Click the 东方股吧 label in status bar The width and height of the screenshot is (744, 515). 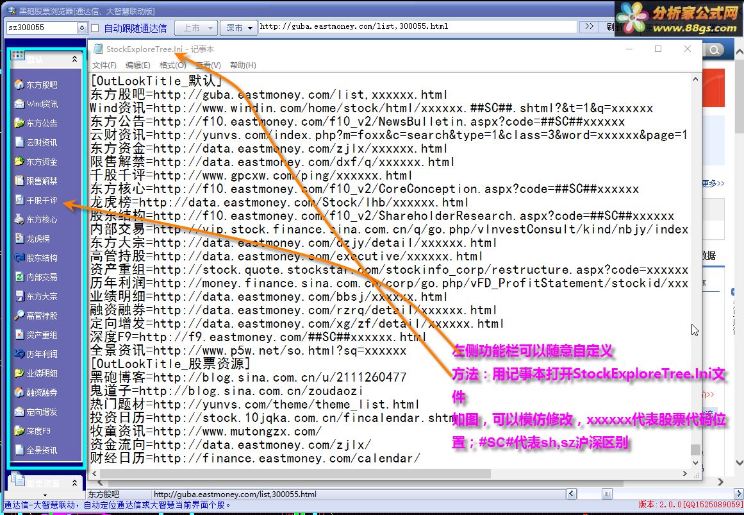tap(104, 494)
